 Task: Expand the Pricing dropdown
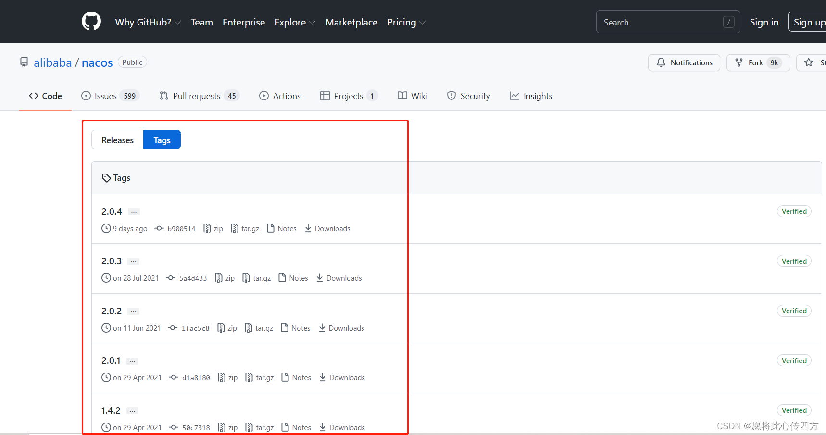pyautogui.click(x=406, y=22)
